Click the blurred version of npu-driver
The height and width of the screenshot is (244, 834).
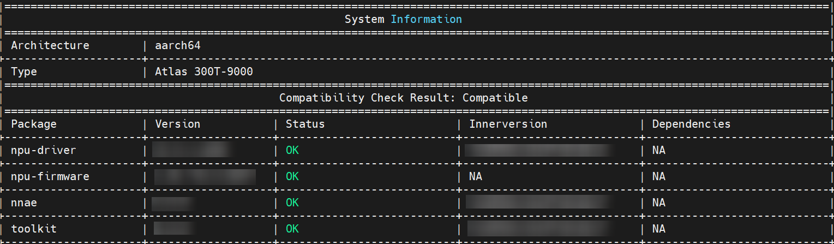tap(193, 150)
